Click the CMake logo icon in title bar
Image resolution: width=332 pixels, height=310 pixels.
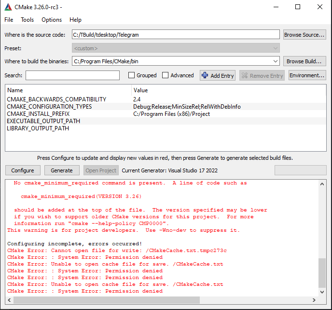tap(8, 7)
